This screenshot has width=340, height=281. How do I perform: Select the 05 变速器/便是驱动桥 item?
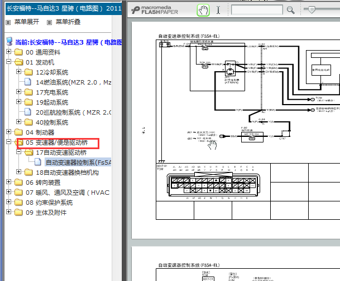(x=56, y=142)
